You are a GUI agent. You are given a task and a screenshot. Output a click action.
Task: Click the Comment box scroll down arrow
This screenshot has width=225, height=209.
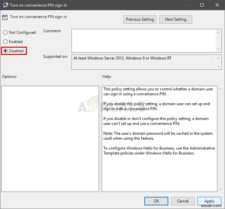[x=218, y=49]
